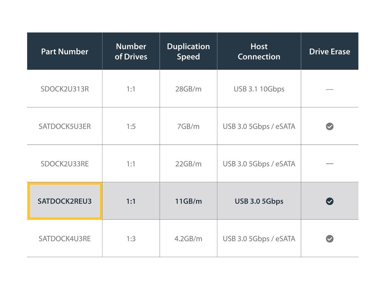
Task: Open the SATDOCK4U3RE part number
Action: click(65, 239)
